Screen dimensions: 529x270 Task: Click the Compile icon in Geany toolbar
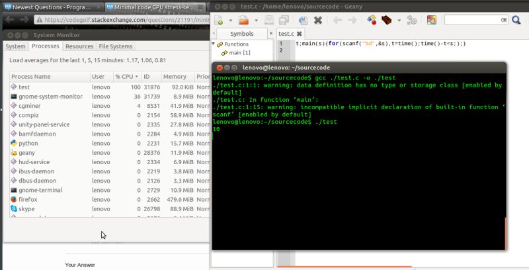pos(372,21)
